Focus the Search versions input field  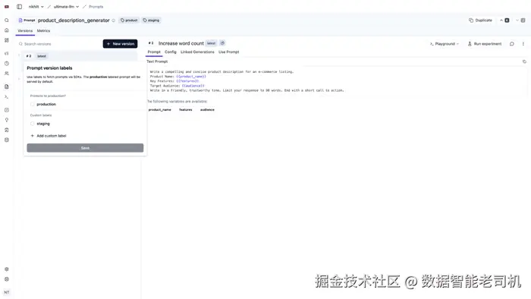point(60,44)
